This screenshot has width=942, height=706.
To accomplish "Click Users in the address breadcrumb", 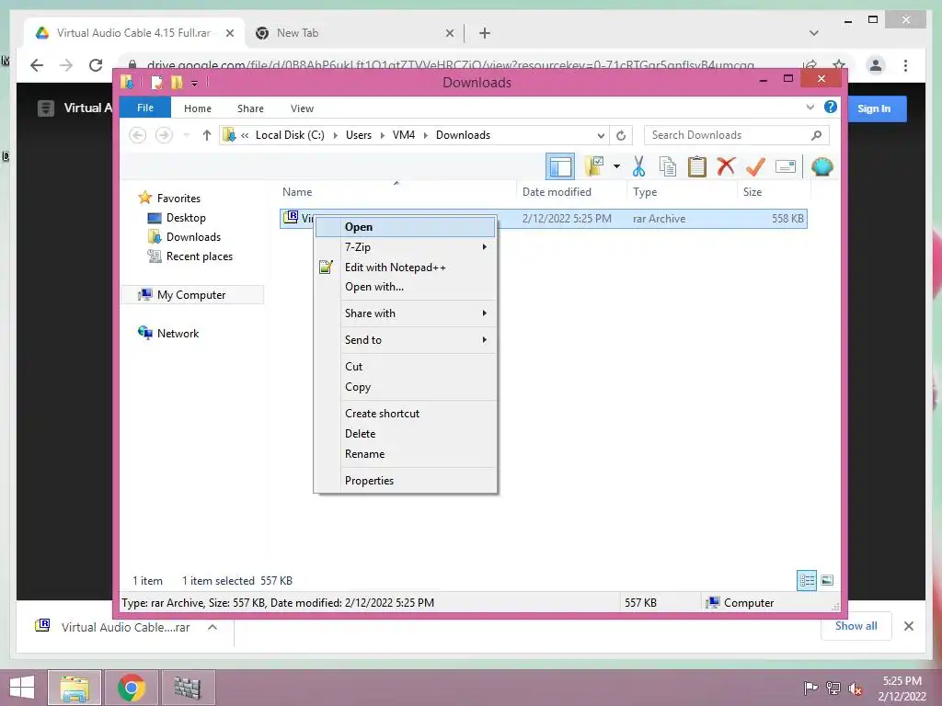I will point(359,135).
